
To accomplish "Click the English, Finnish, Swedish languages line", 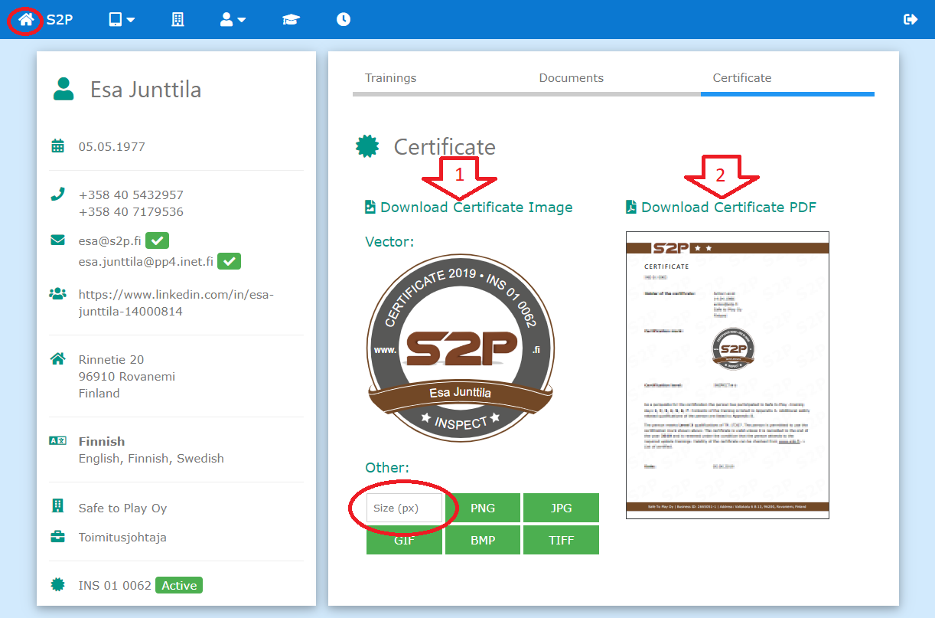I will (151, 459).
